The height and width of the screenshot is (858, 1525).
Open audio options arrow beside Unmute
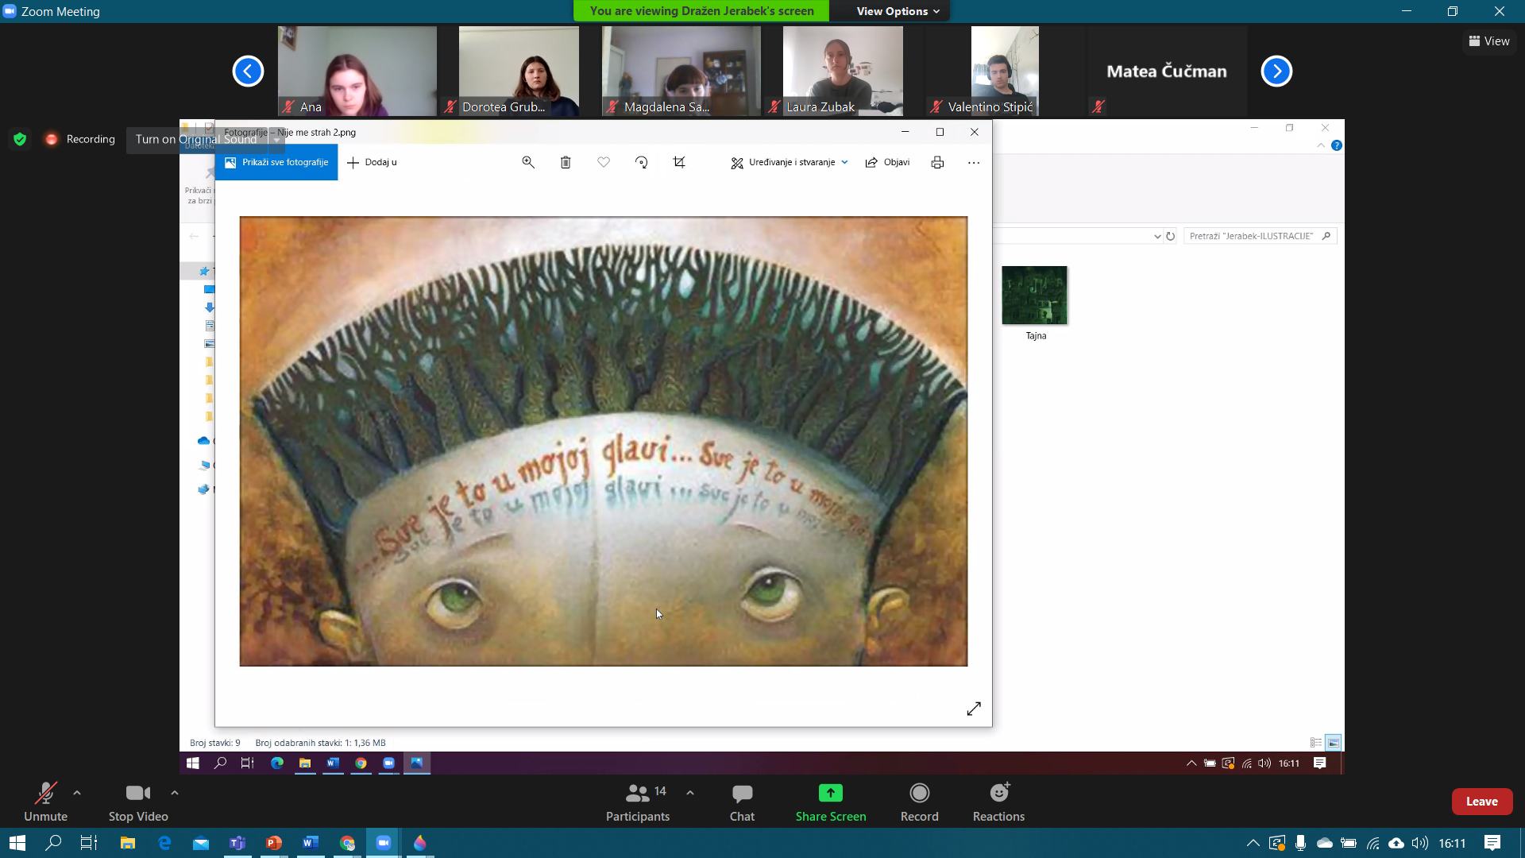tap(77, 793)
